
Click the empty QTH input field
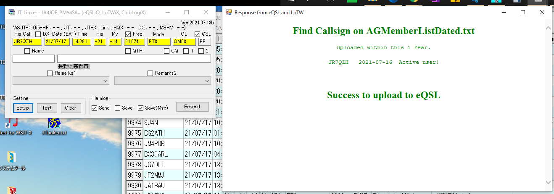click(x=134, y=59)
